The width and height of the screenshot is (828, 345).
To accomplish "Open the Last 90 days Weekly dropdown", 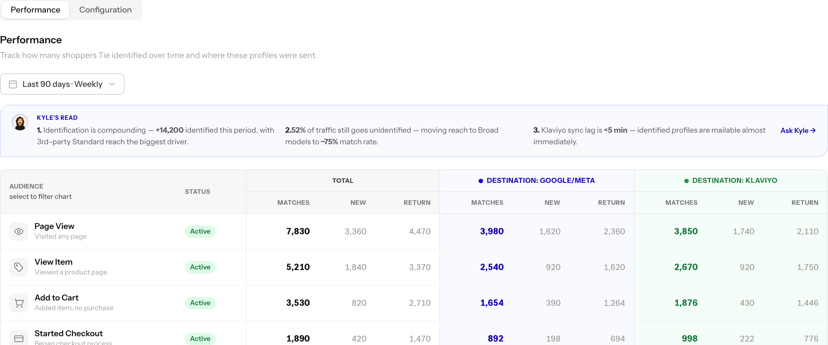I will click(62, 84).
